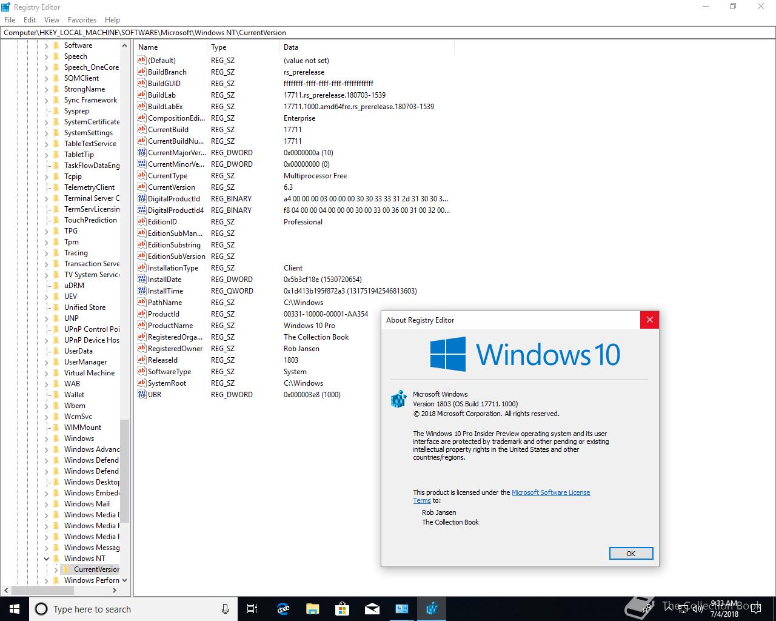Expand the Tcpip registry key

coord(47,176)
